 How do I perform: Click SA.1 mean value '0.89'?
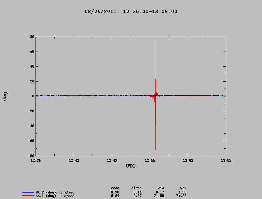pos(115,196)
